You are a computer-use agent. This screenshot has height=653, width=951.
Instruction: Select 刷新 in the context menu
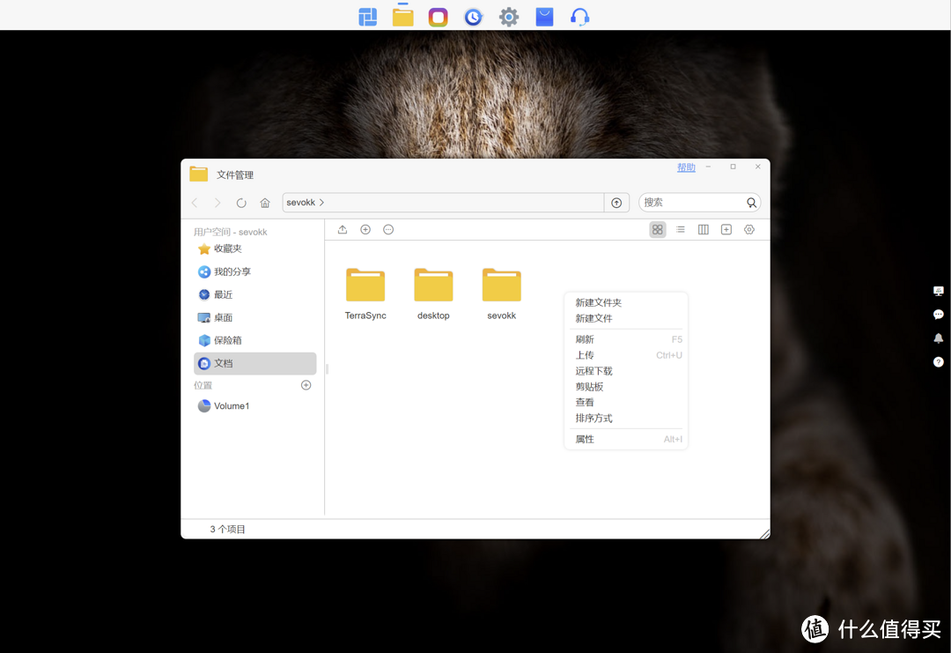584,339
